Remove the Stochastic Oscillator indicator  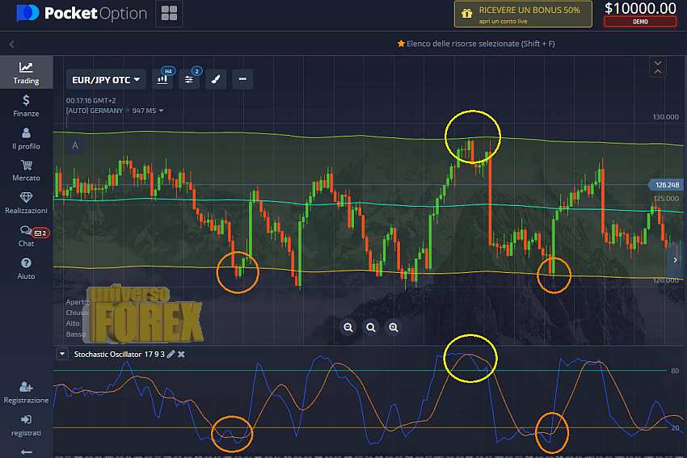pos(181,355)
